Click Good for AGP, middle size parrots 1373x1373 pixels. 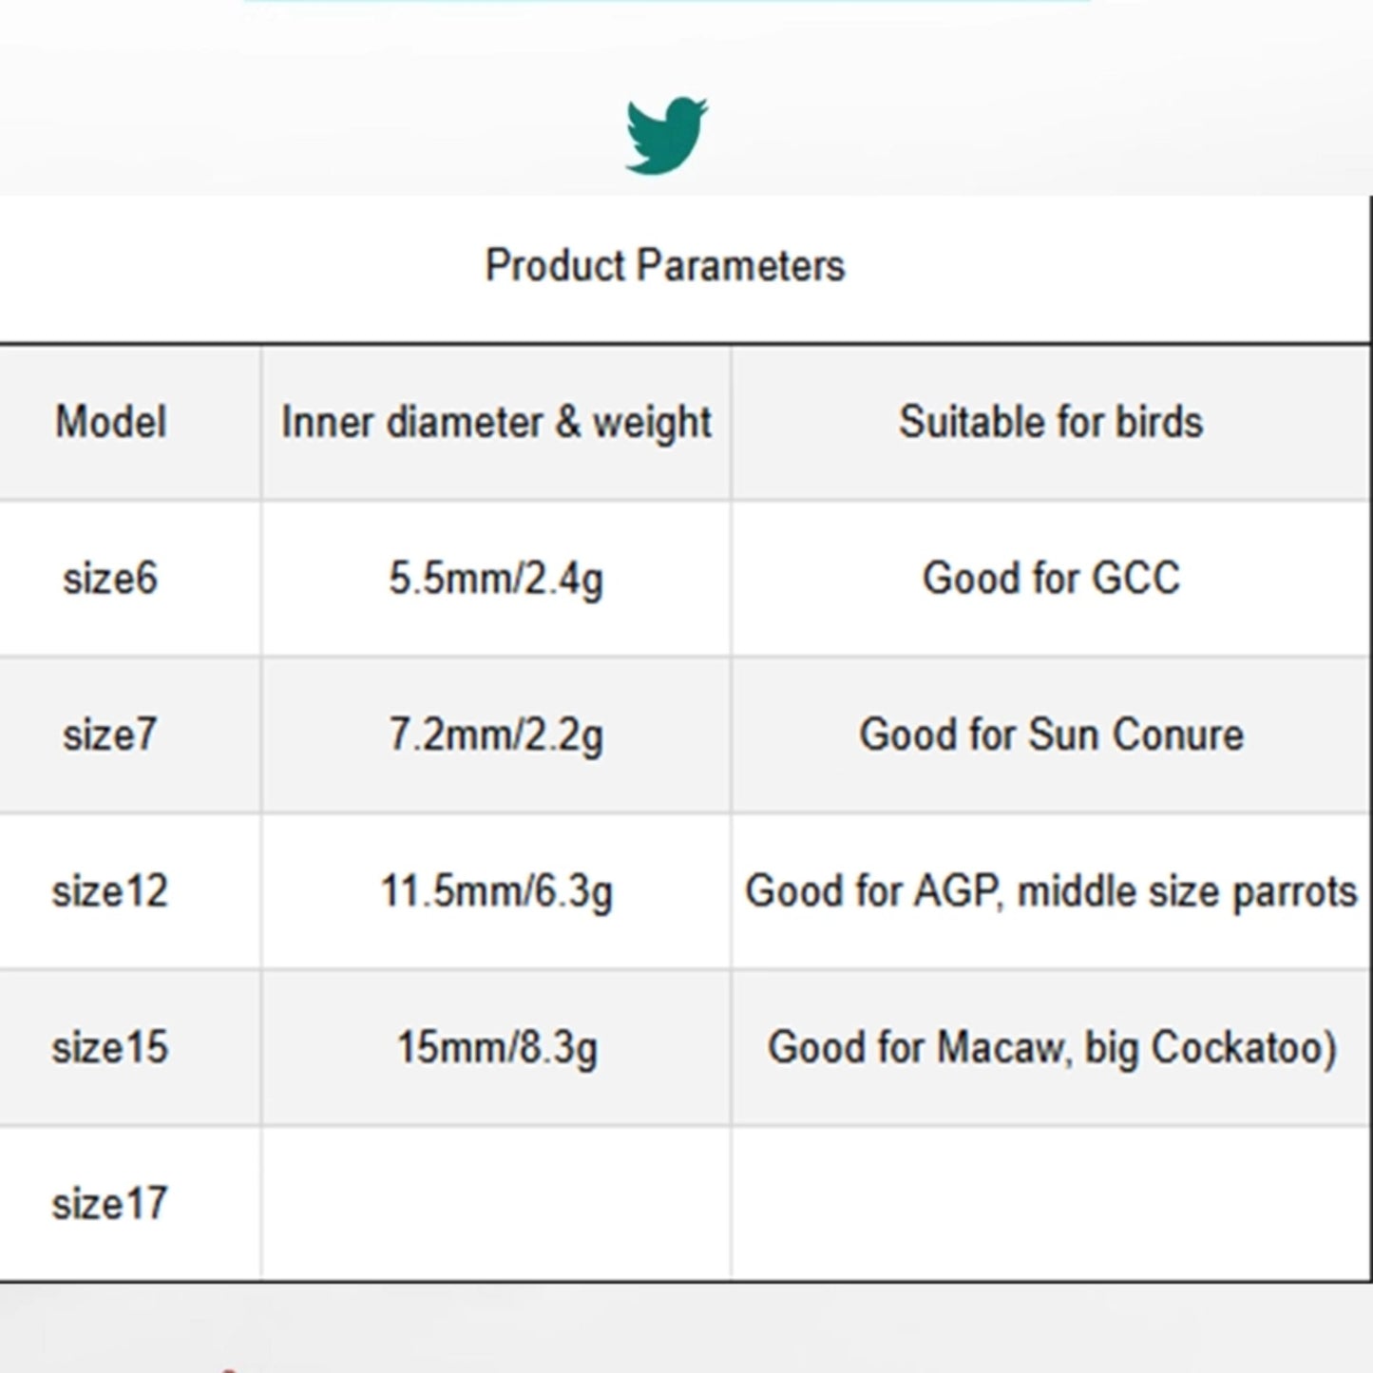click(1051, 891)
